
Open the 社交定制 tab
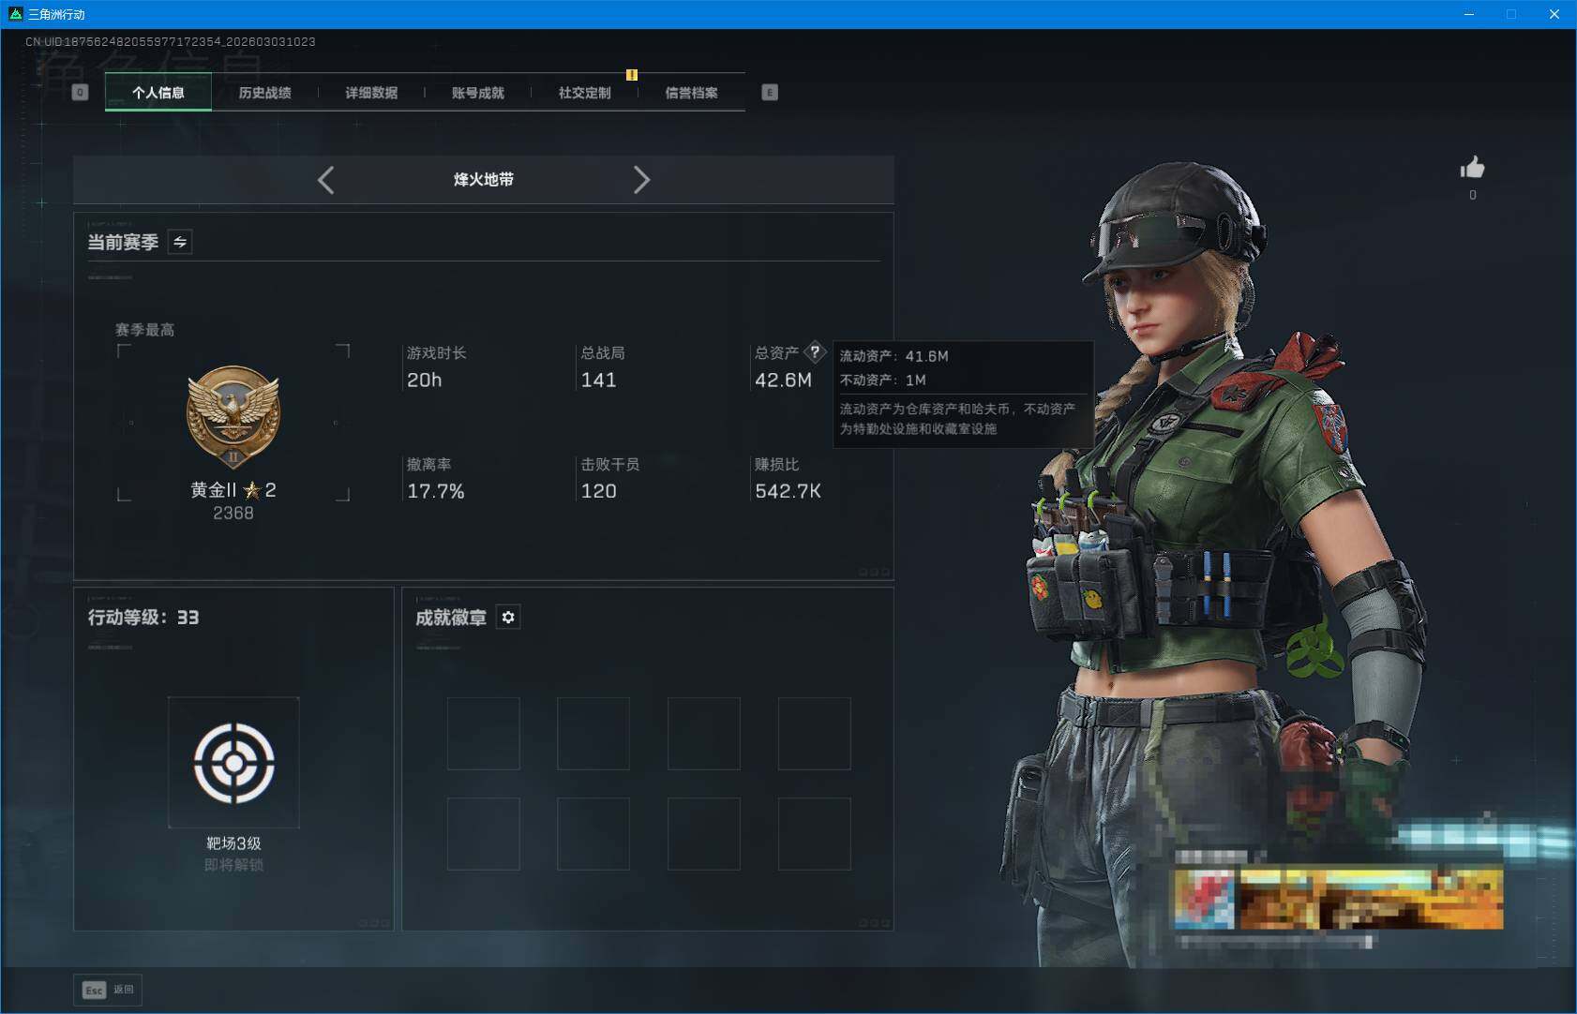tap(585, 93)
